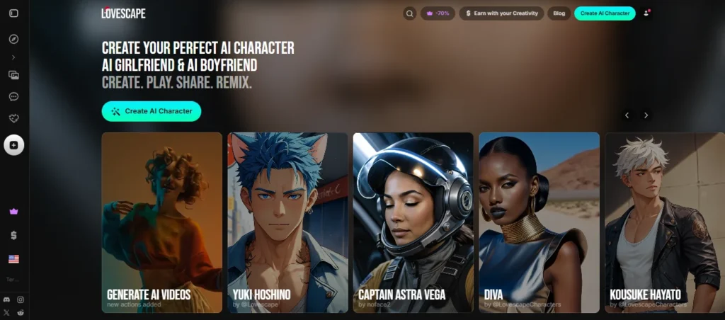Click the search magnifier icon
Viewport: 725px width, 320px height.
410,13
